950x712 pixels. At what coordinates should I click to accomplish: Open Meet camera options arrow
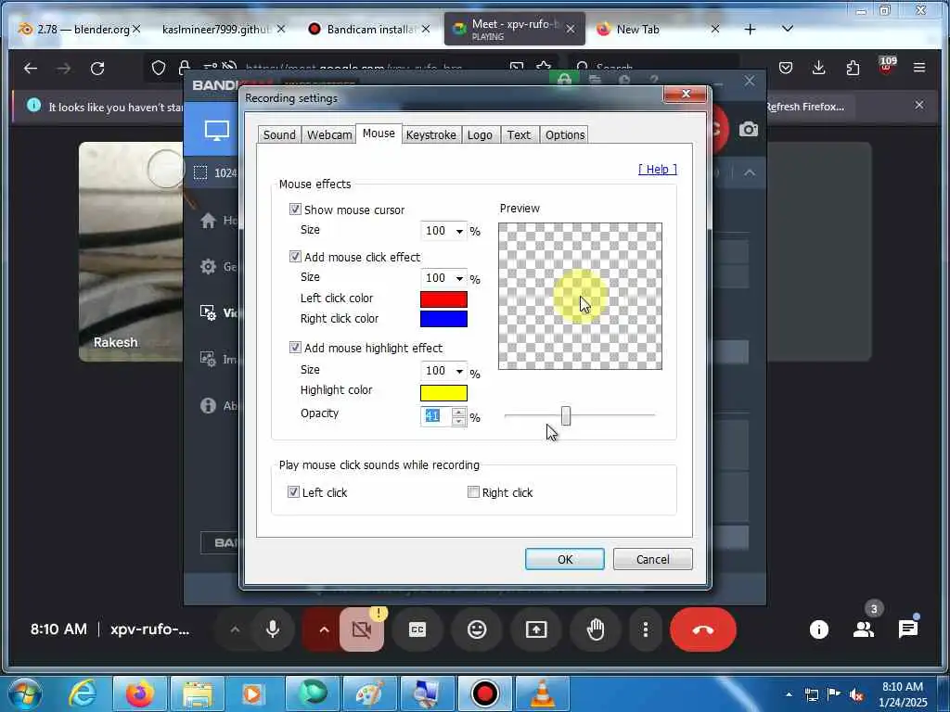coord(324,629)
